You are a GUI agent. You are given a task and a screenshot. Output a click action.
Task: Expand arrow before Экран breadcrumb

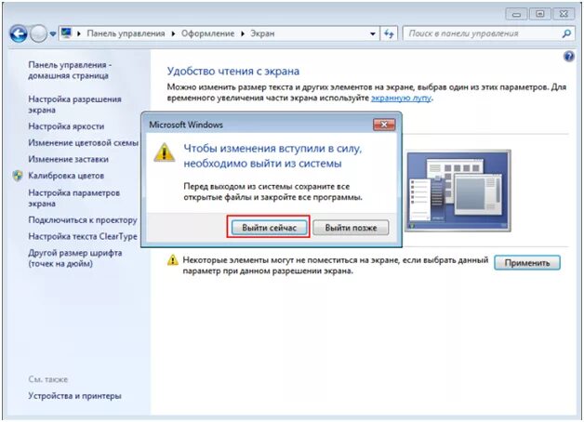click(x=243, y=33)
